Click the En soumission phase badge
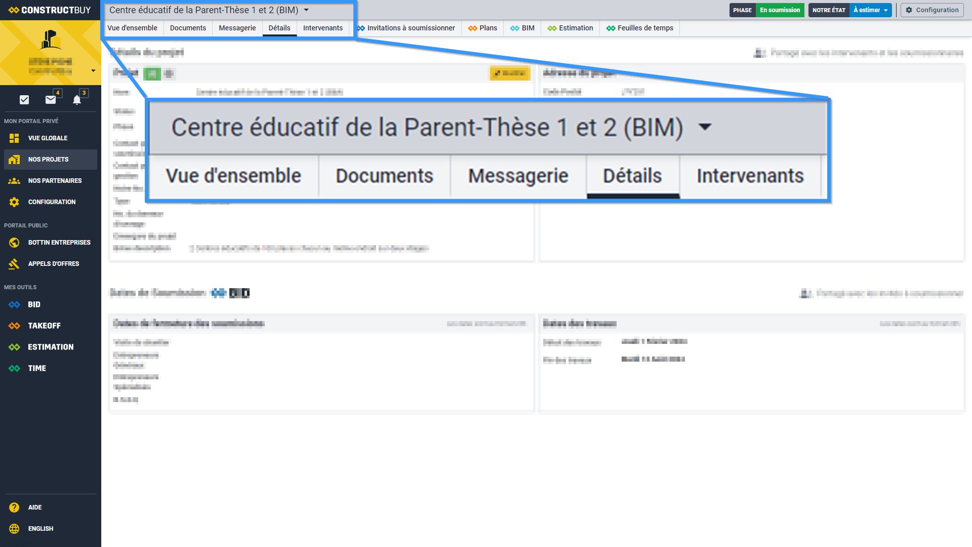The width and height of the screenshot is (972, 547). [x=780, y=10]
